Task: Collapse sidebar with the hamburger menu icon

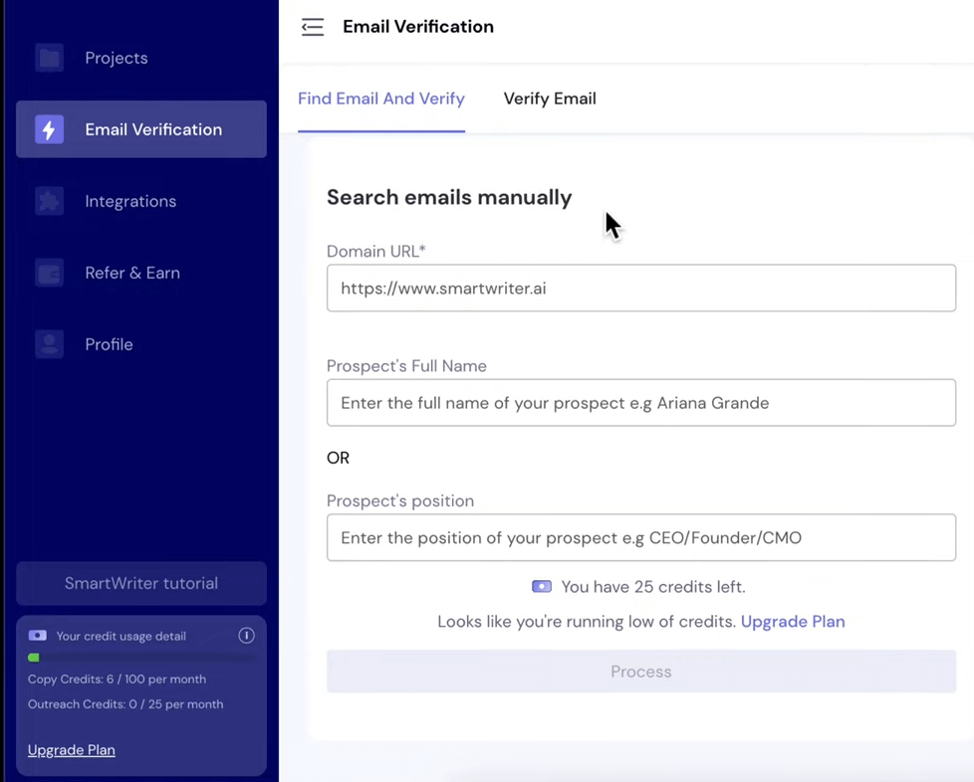Action: point(313,27)
